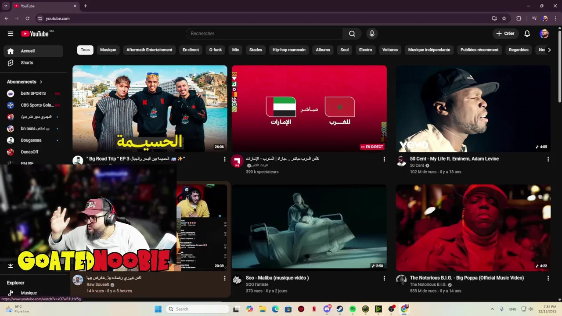Screen dimensions: 562x316
Task: Select Publiées récemment filter chip
Action: [x=479, y=50]
